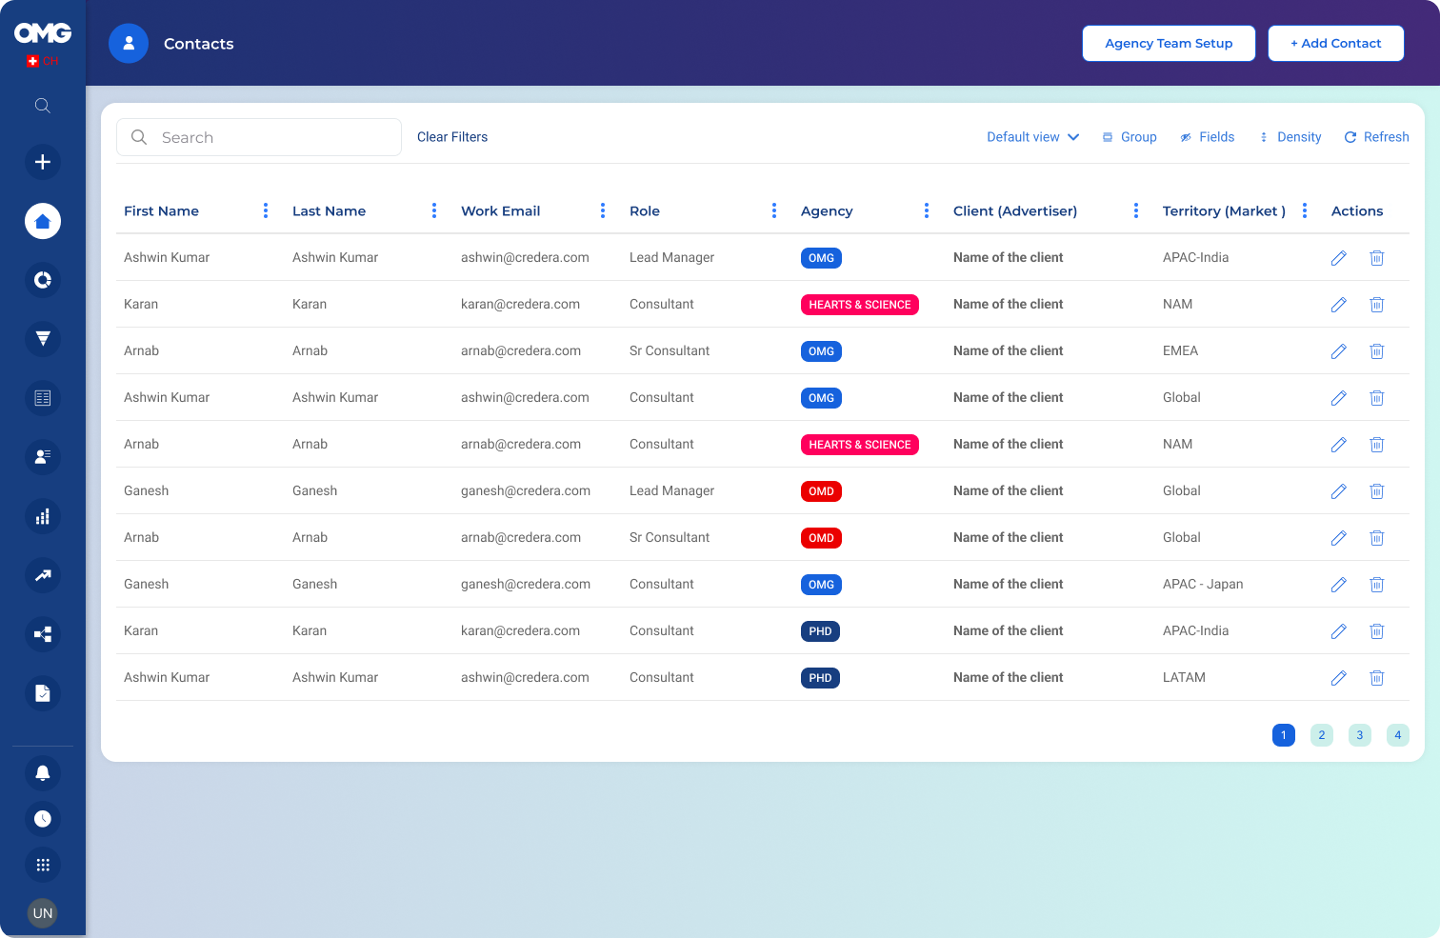Click the plus icon in the sidebar
Image resolution: width=1440 pixels, height=938 pixels.
tap(43, 162)
